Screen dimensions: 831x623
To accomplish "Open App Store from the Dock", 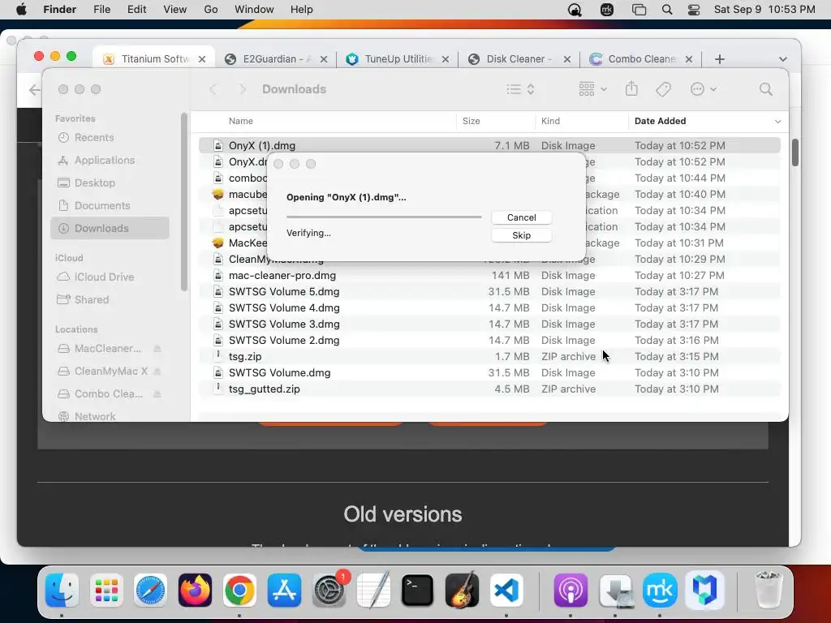I will click(284, 590).
